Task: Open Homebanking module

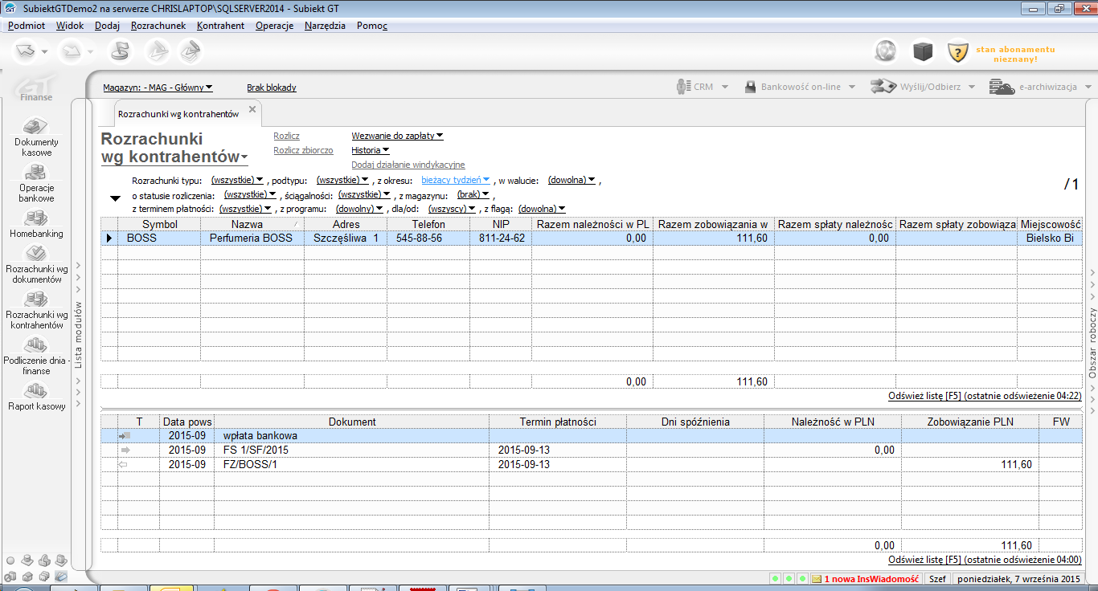Action: (36, 224)
